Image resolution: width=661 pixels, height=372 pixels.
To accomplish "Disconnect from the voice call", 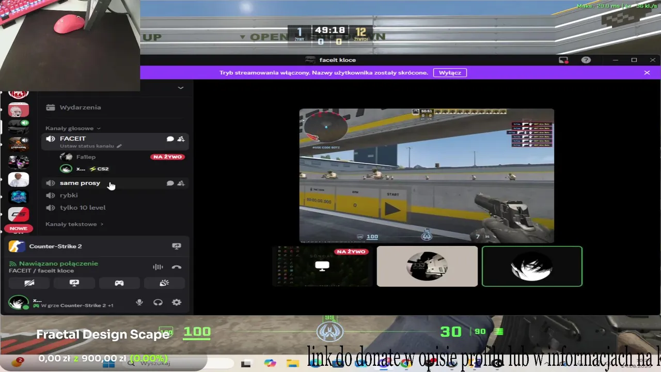I will (177, 267).
